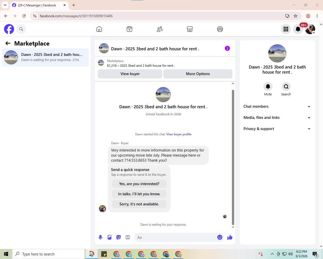Open the account profile picture menu
Viewport: 323px width, 259px height.
[310, 29]
